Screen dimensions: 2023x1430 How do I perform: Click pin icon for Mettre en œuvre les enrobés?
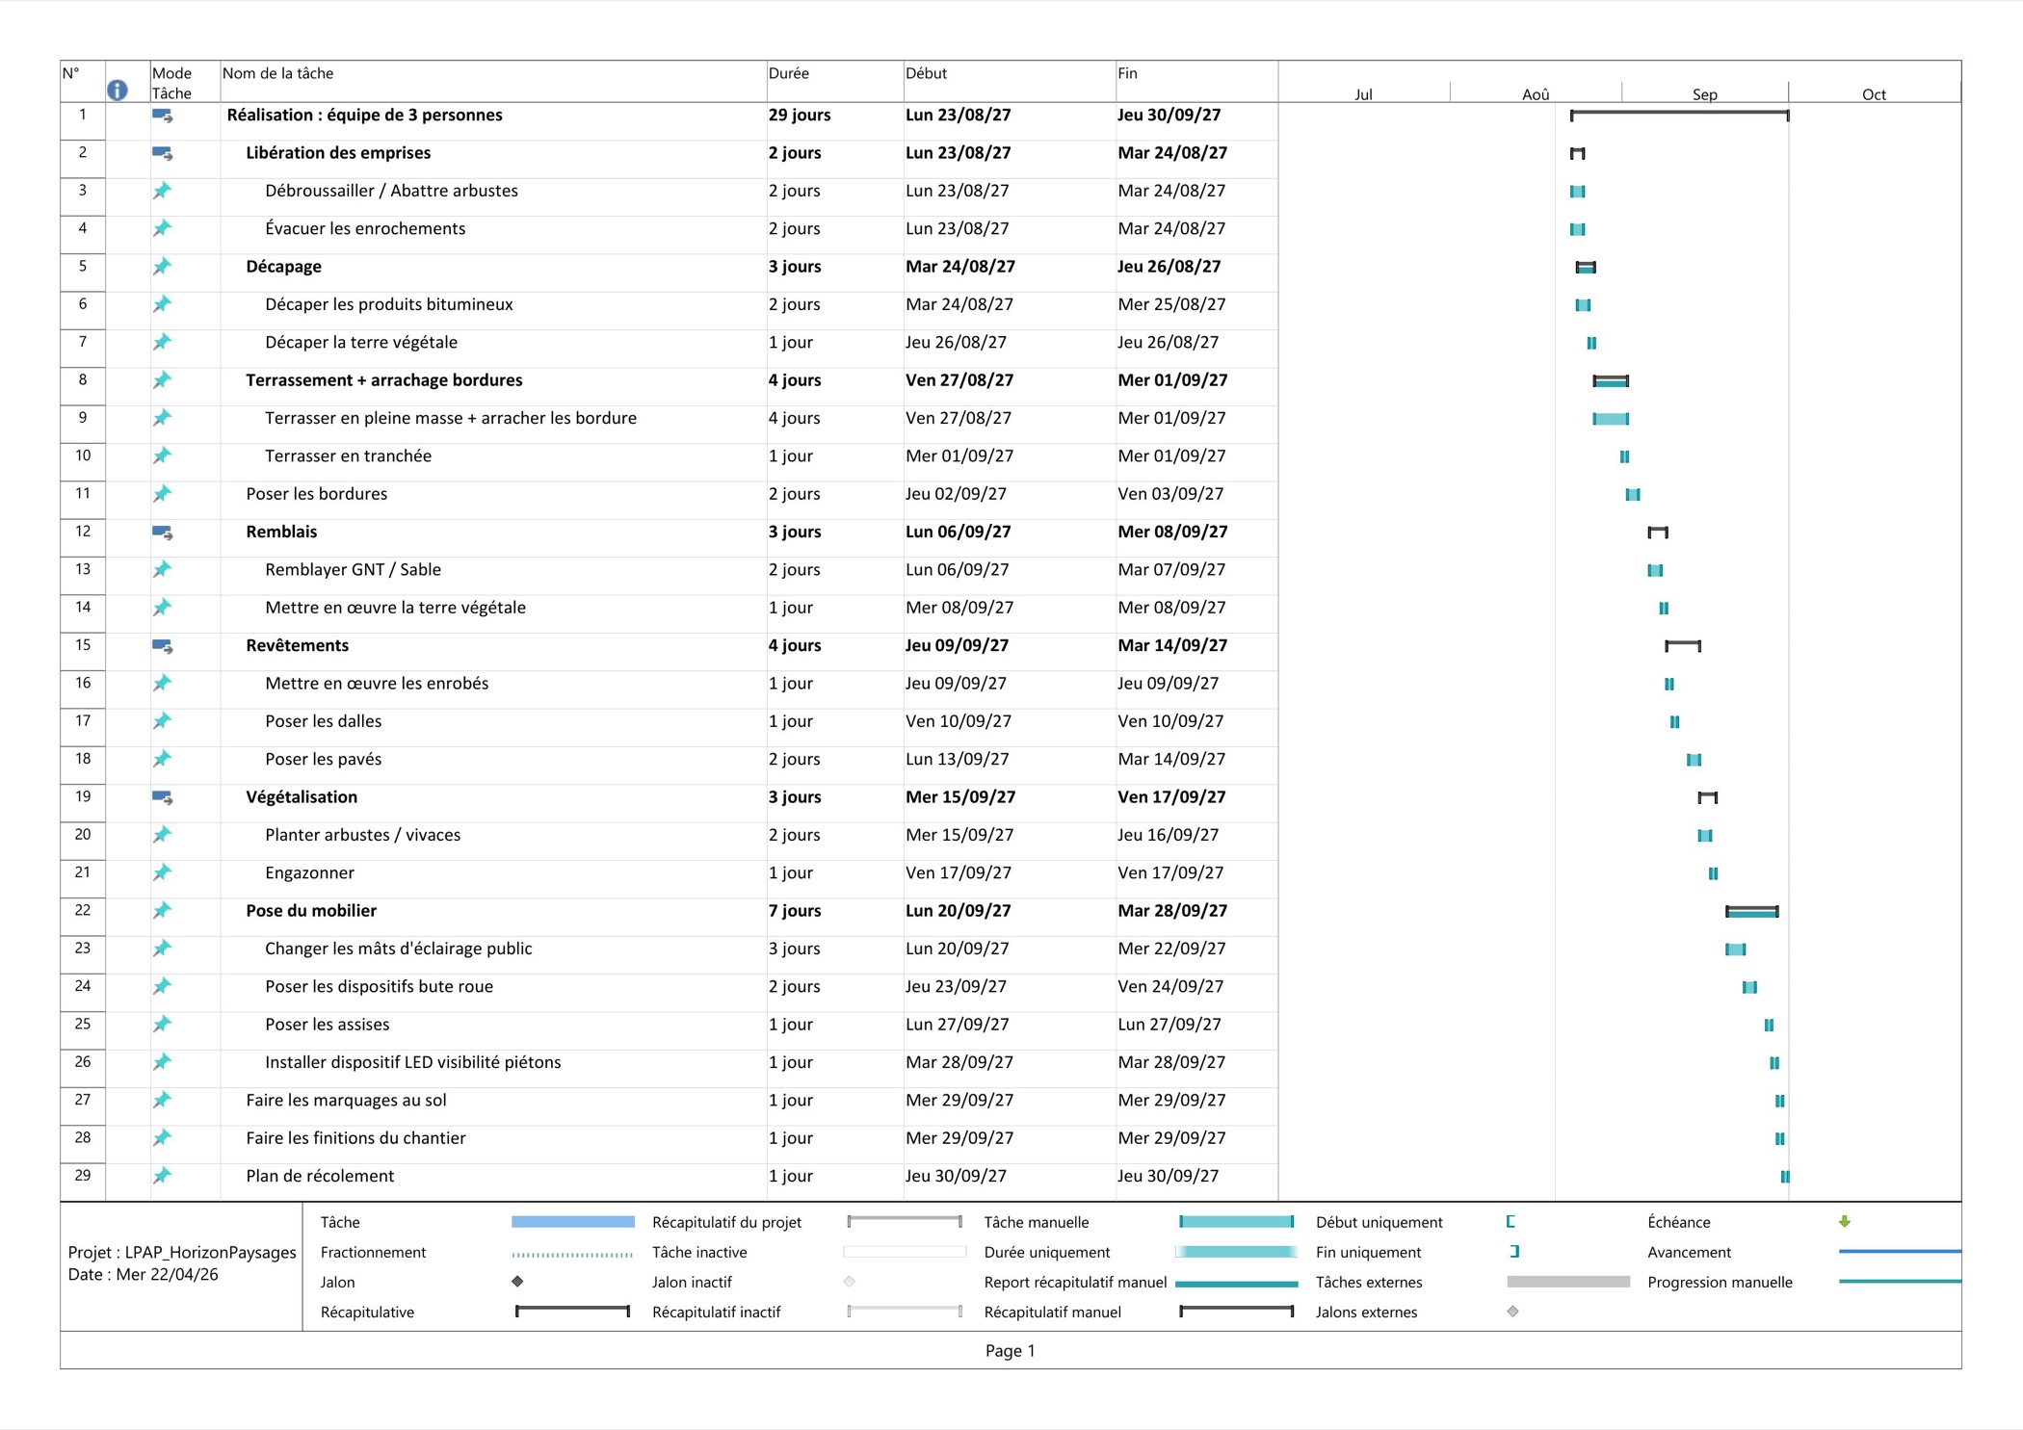point(162,683)
